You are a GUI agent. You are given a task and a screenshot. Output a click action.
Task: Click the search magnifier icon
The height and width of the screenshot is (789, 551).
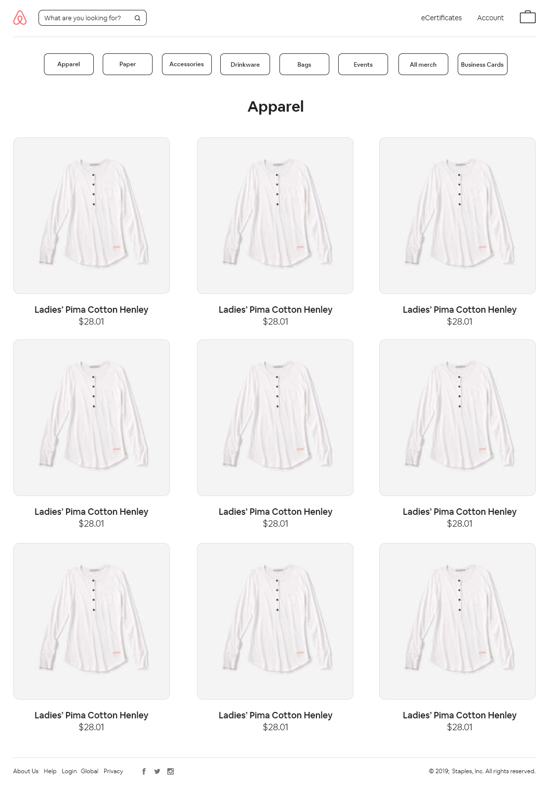pyautogui.click(x=137, y=18)
